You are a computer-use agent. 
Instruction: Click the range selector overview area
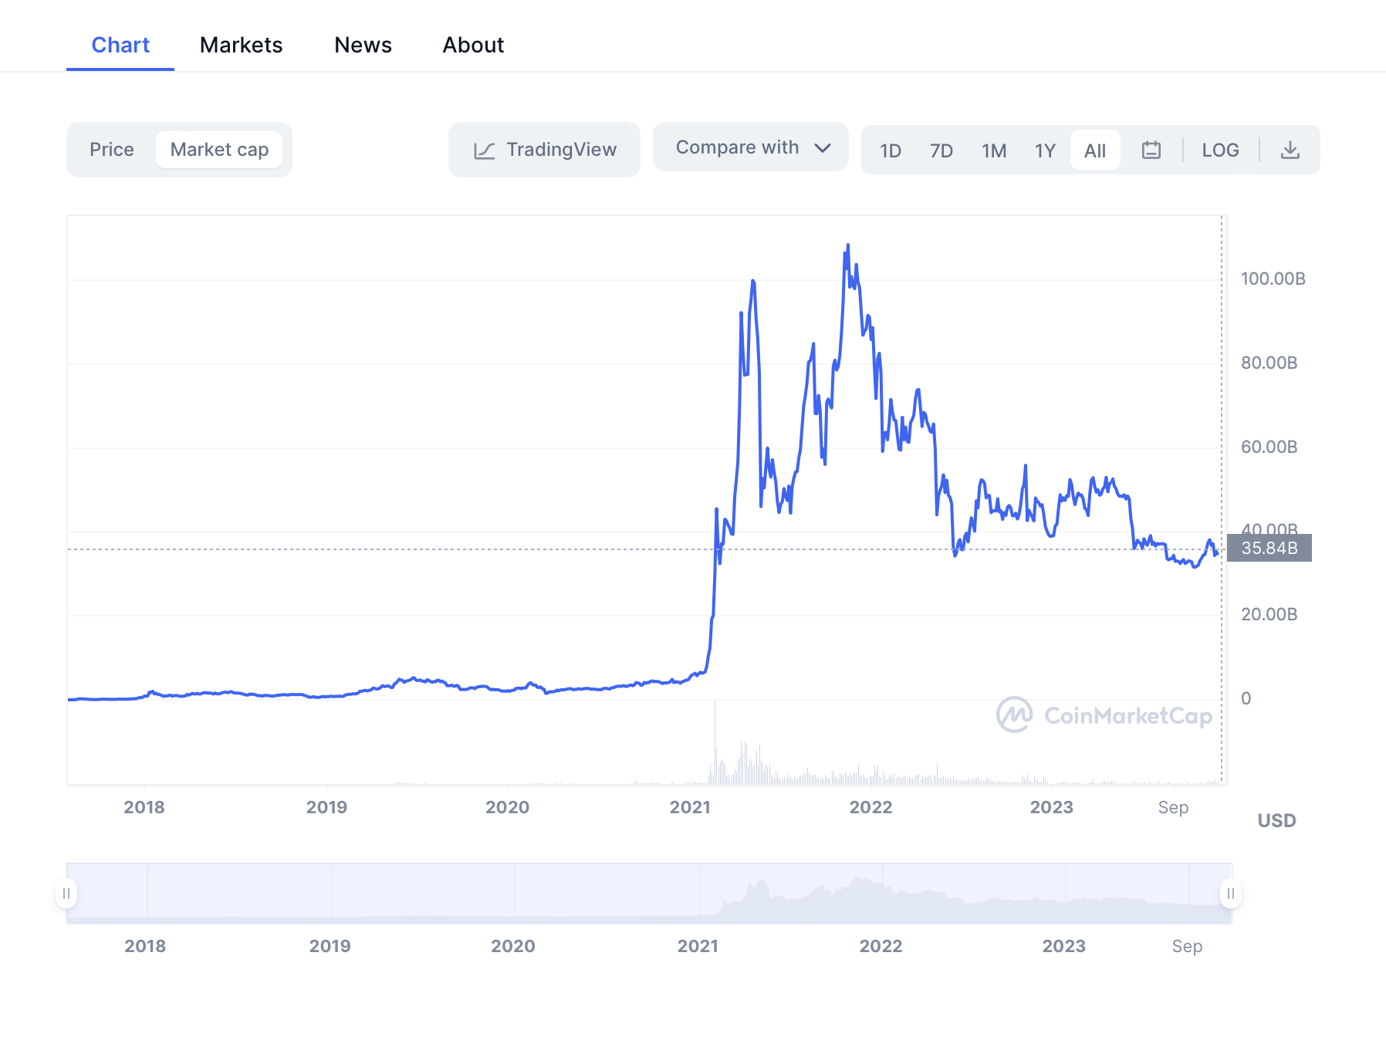648,893
